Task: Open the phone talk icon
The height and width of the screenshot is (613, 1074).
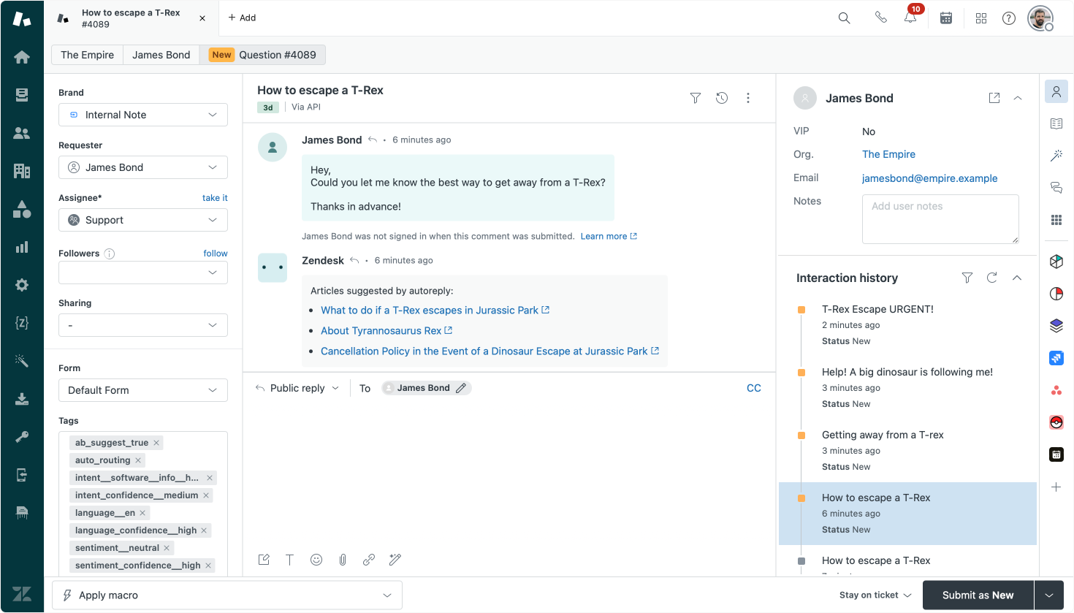Action: pos(880,18)
